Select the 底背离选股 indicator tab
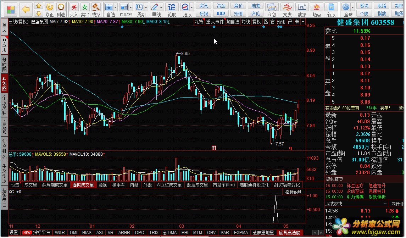This screenshot has height=238, width=406. tap(289, 233)
